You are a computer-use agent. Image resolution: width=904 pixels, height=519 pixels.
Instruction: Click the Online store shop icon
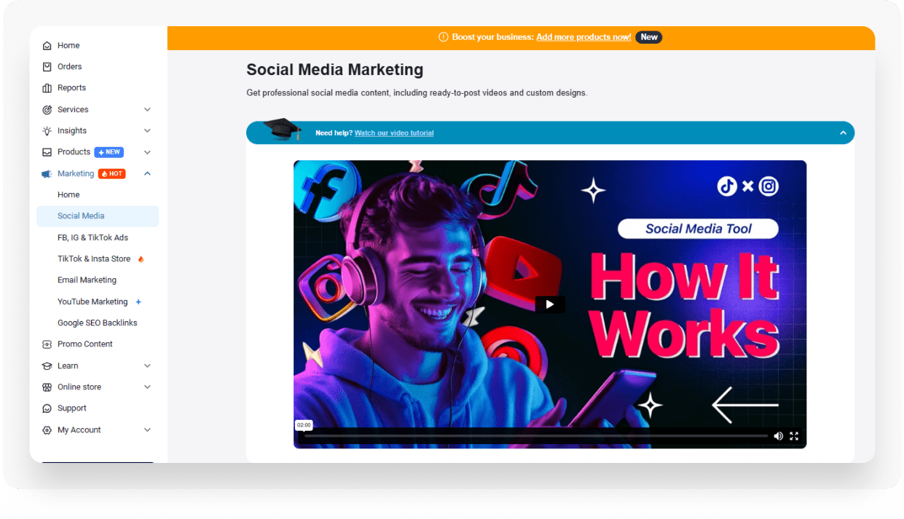click(x=47, y=387)
